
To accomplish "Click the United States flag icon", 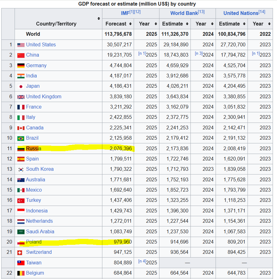I will (x=21, y=45).
